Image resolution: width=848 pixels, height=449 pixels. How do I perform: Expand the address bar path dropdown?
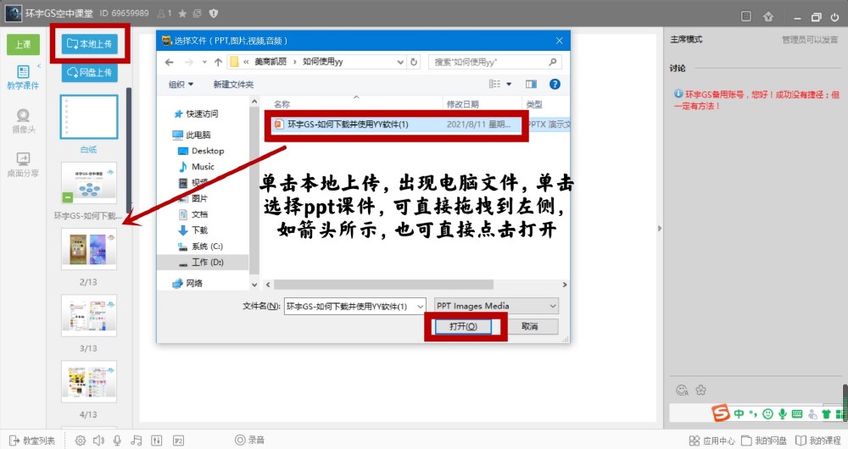click(x=400, y=62)
